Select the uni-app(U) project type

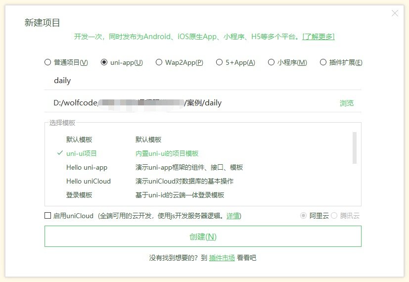pyautogui.click(x=104, y=62)
